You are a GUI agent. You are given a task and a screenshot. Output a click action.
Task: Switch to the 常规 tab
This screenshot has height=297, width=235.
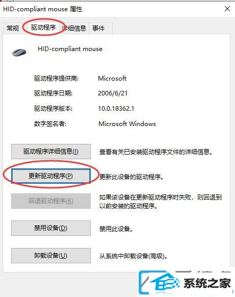point(13,28)
